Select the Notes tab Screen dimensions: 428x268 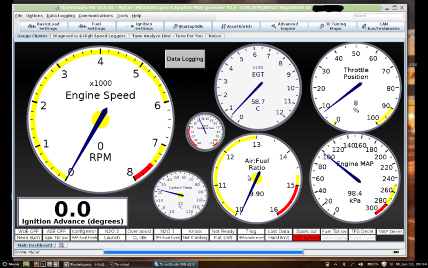coord(215,36)
